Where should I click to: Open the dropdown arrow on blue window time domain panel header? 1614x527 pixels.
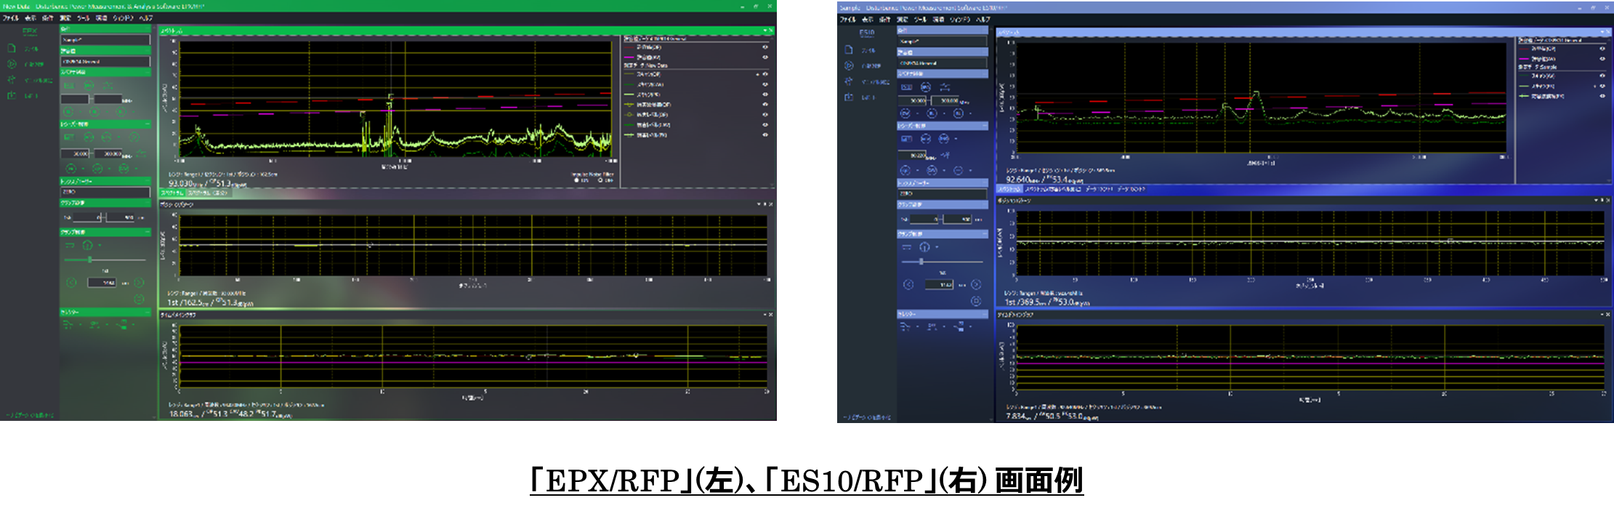pos(1601,315)
